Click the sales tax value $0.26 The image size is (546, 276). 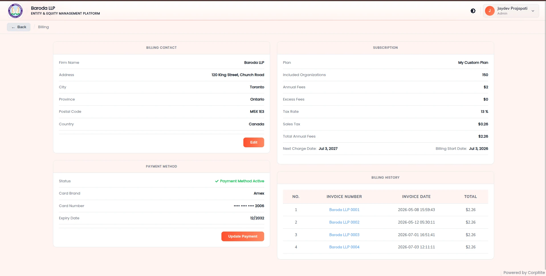point(483,124)
